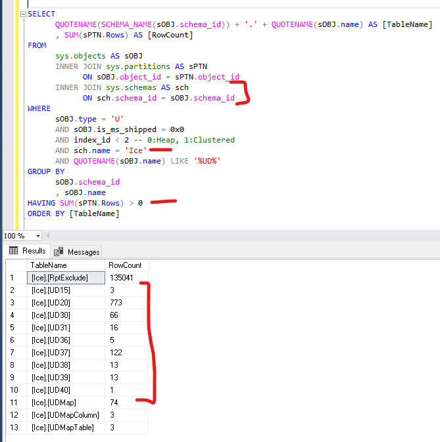Click row count value 16
This screenshot has height=442, width=440.
coord(127,328)
